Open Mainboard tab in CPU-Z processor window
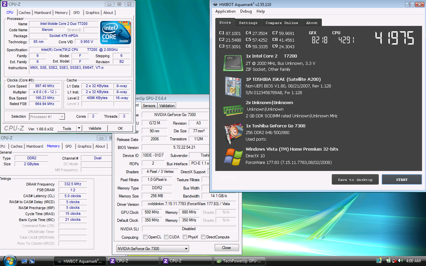The height and width of the screenshot is (266, 426). coord(43,13)
